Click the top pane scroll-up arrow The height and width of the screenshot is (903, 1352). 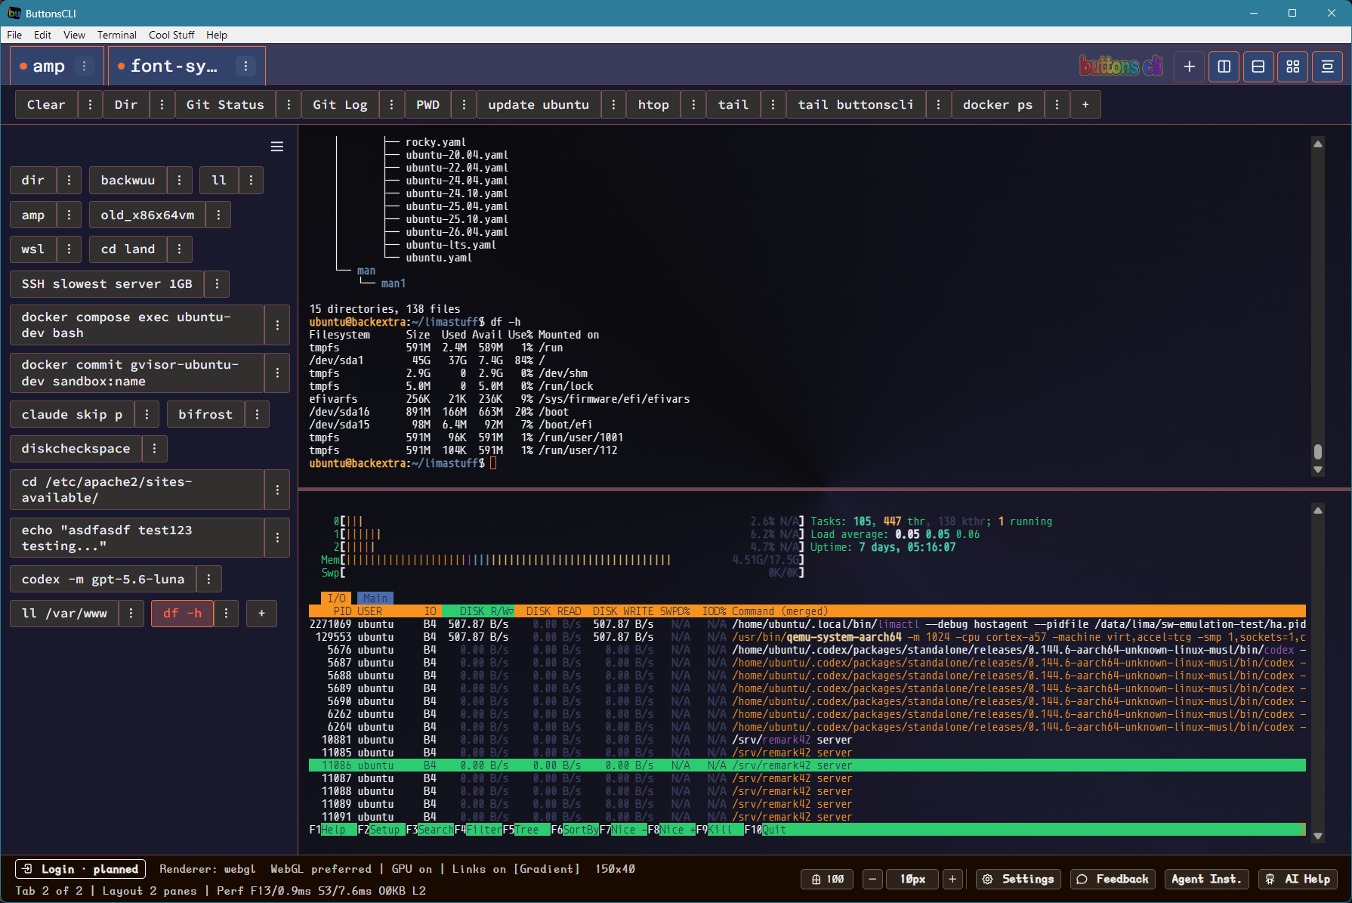coord(1318,144)
